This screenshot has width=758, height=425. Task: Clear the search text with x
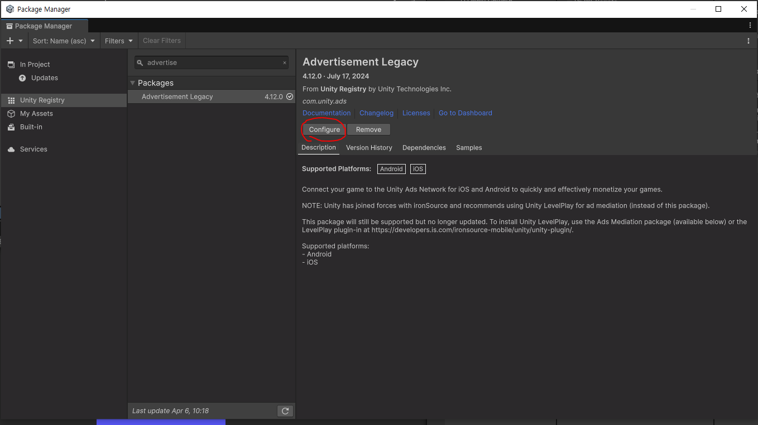[x=284, y=63]
